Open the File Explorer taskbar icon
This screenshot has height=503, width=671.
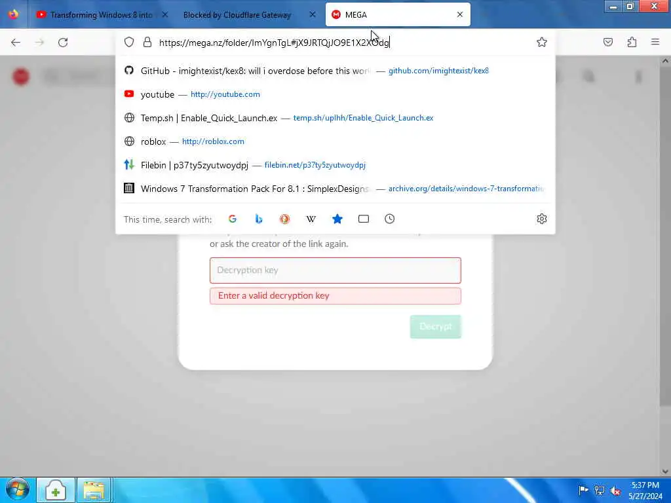coord(94,490)
